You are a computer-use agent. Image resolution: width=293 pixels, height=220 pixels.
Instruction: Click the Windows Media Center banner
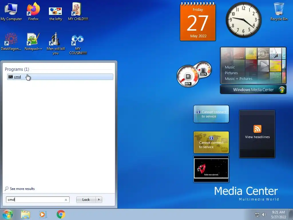click(253, 90)
